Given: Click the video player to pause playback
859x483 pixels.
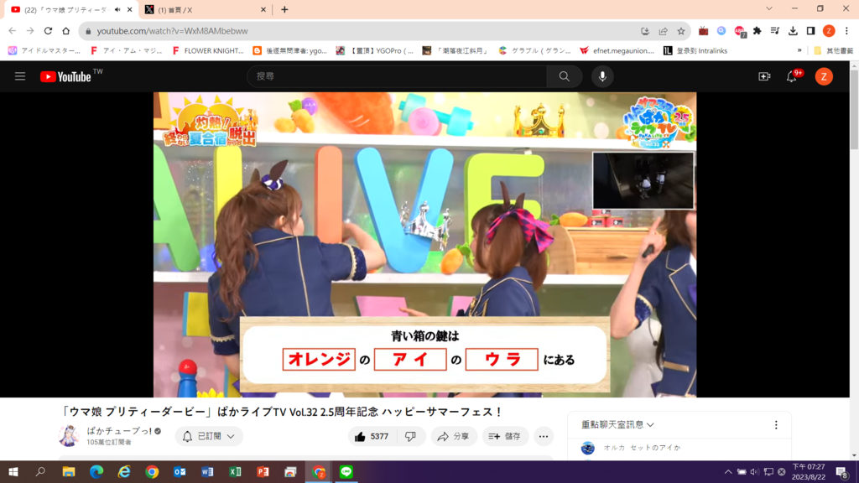Looking at the screenshot, I should coord(424,244).
